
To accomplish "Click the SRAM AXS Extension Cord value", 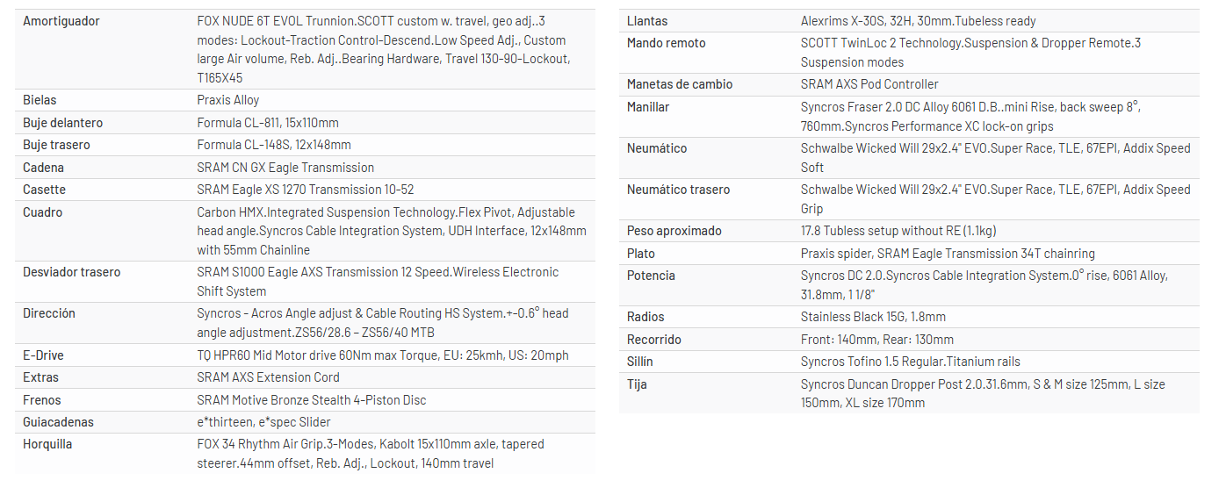I will 268,377.
